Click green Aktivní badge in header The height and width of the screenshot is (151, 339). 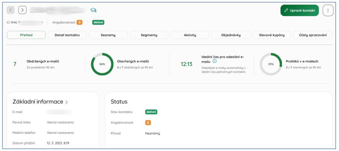pyautogui.click(x=98, y=22)
